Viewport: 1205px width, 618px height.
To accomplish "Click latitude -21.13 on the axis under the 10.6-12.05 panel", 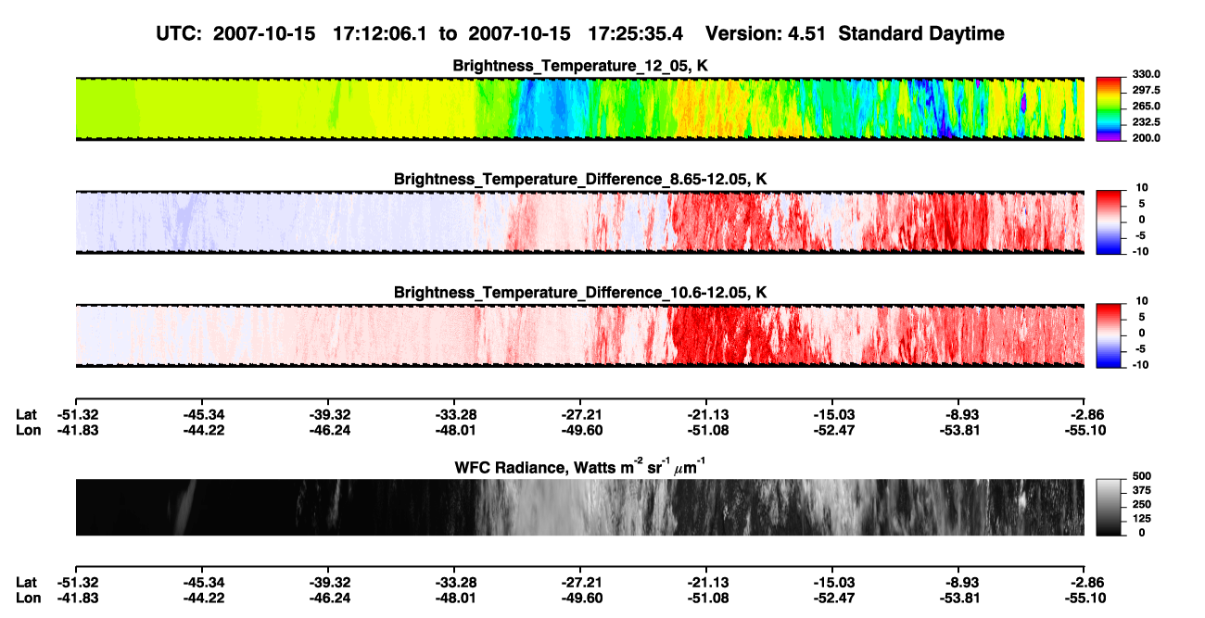I will [x=706, y=413].
